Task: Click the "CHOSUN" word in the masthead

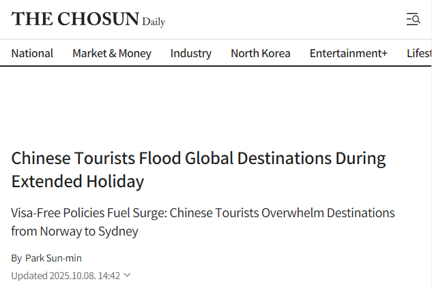Action: coord(98,19)
